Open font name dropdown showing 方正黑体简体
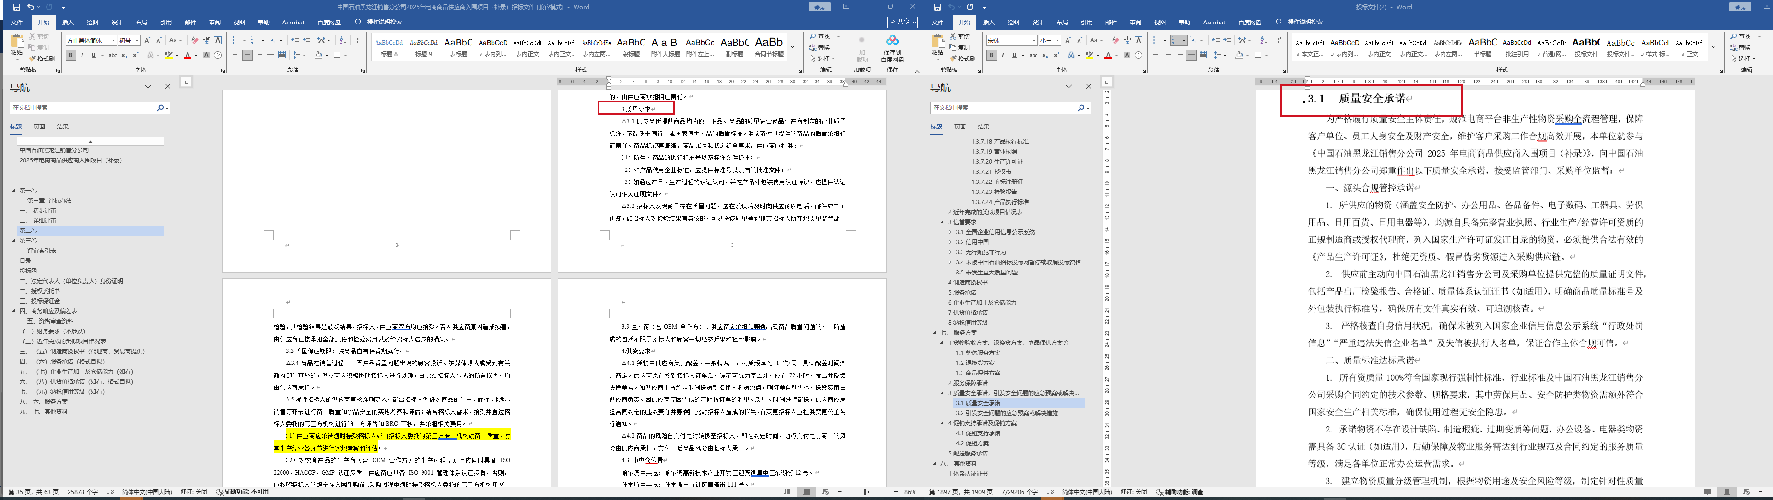Screen dimensions: 1773x500 113,41
